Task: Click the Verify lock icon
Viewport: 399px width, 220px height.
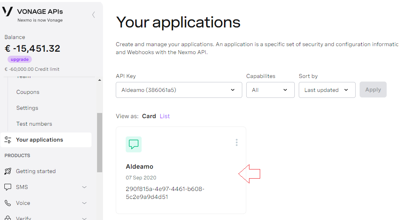Action: tap(8, 218)
